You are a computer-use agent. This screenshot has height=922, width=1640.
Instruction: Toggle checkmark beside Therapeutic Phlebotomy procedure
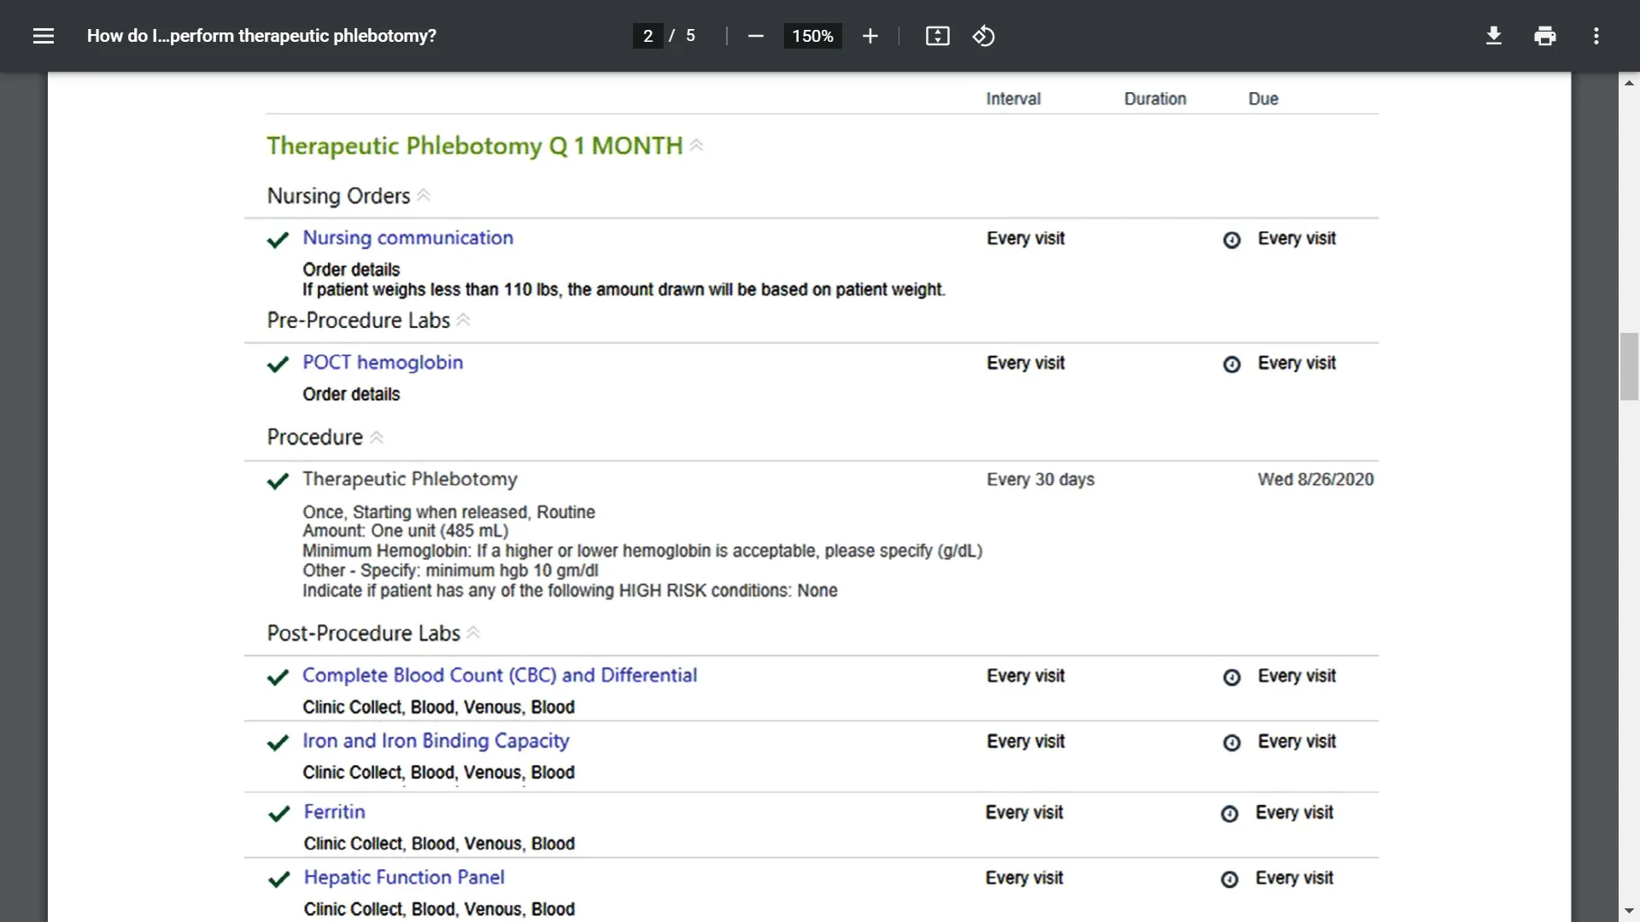coord(278,481)
